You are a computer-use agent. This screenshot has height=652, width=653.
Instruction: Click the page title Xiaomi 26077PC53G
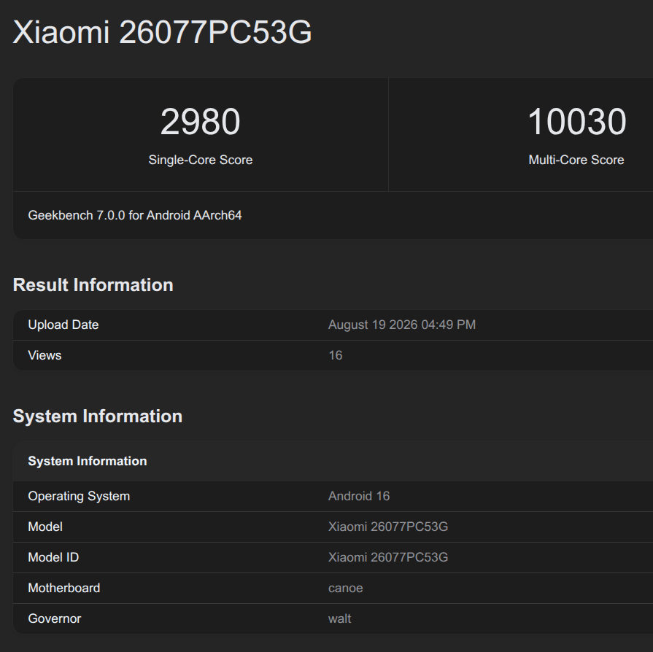coord(162,32)
